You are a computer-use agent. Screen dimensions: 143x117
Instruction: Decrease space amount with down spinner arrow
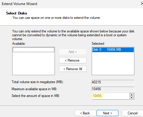[x=131, y=98]
